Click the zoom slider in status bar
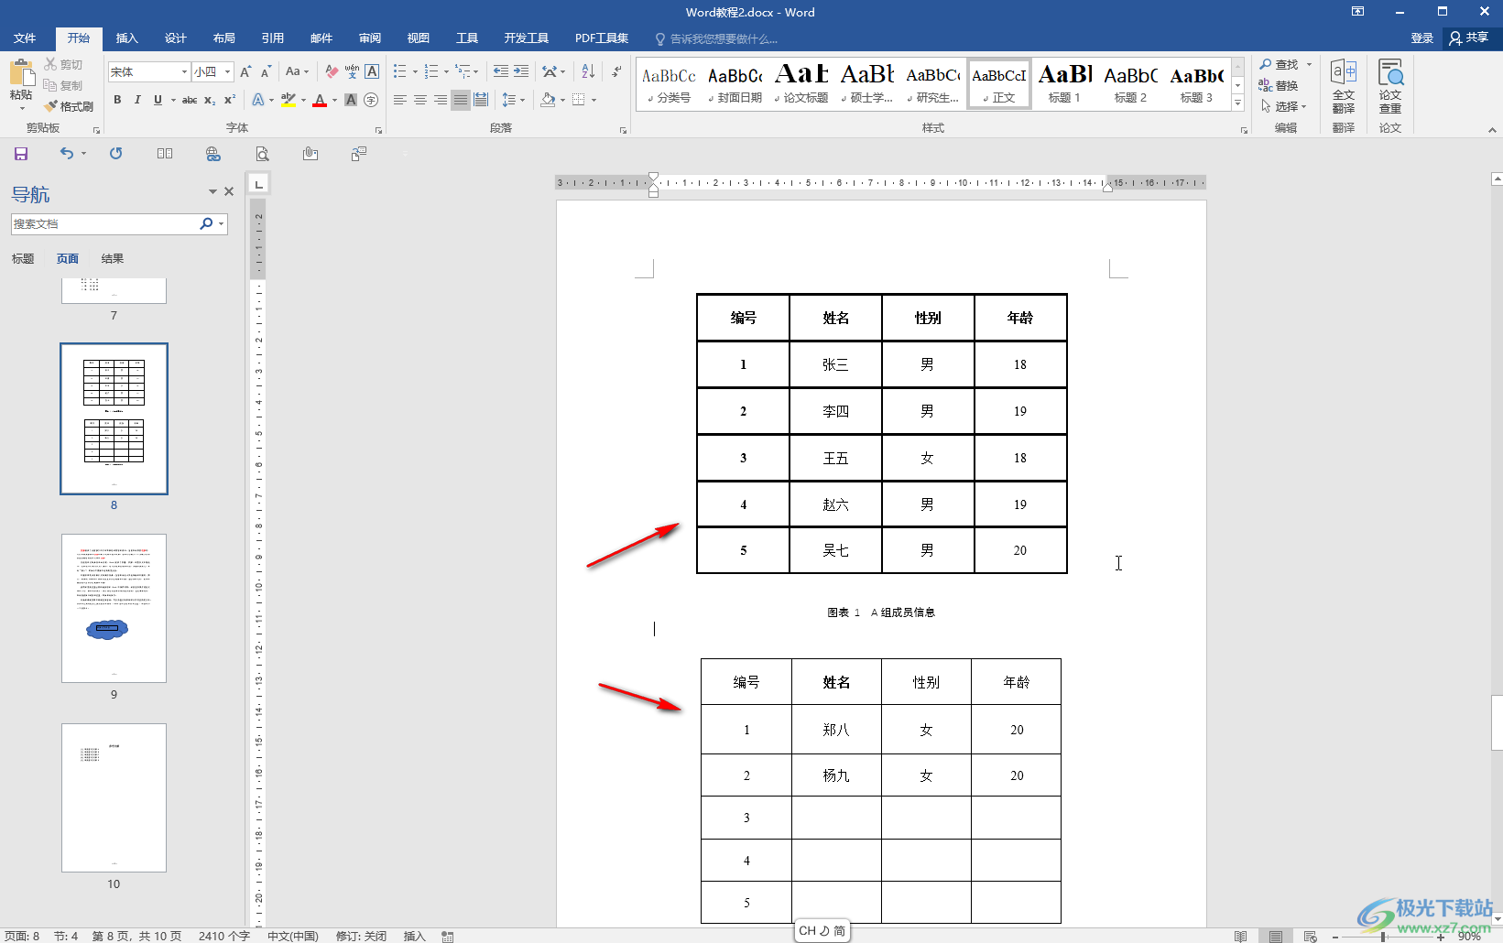Image resolution: width=1503 pixels, height=943 pixels. [1383, 936]
